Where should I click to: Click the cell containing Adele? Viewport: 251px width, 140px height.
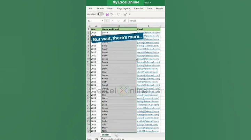coord(119,111)
